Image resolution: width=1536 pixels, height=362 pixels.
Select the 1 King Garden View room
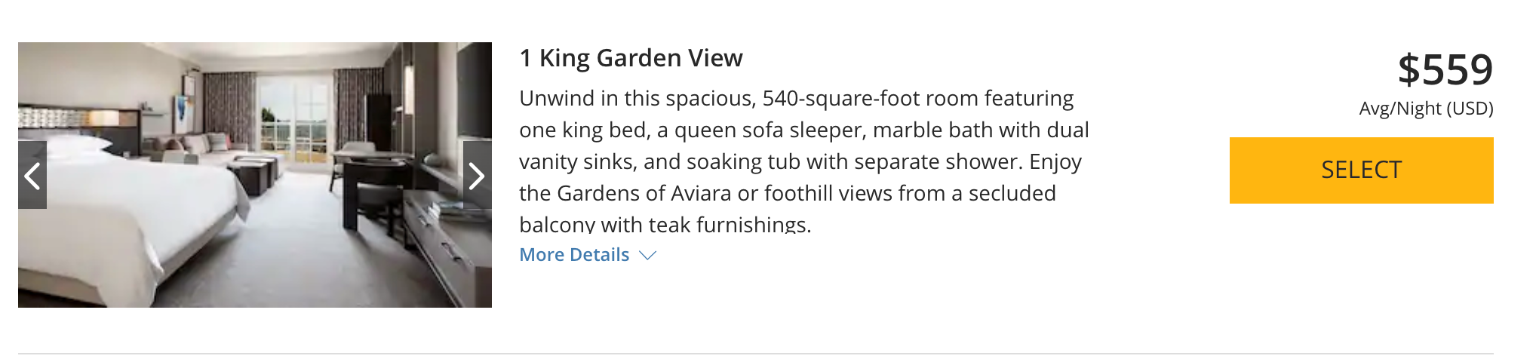(1360, 170)
